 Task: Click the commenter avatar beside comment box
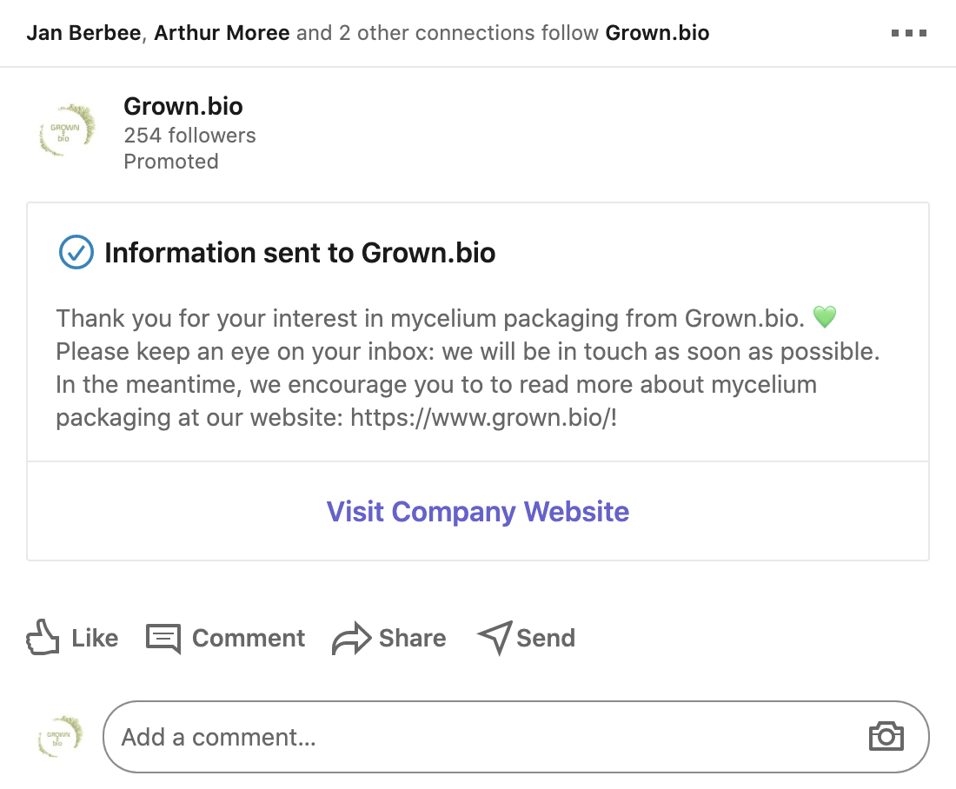tap(60, 737)
